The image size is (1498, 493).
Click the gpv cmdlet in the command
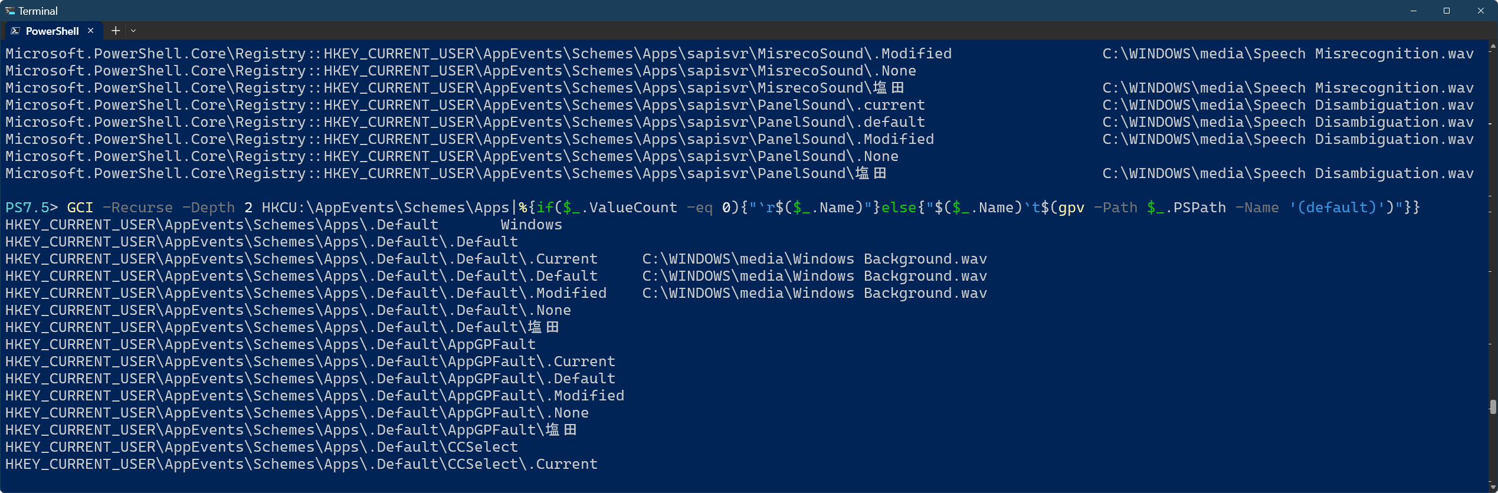(x=1071, y=208)
